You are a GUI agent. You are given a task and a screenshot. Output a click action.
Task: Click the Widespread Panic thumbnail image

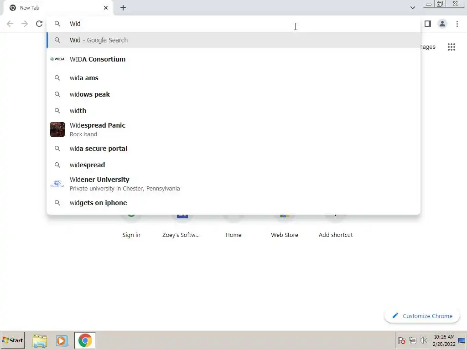57,129
